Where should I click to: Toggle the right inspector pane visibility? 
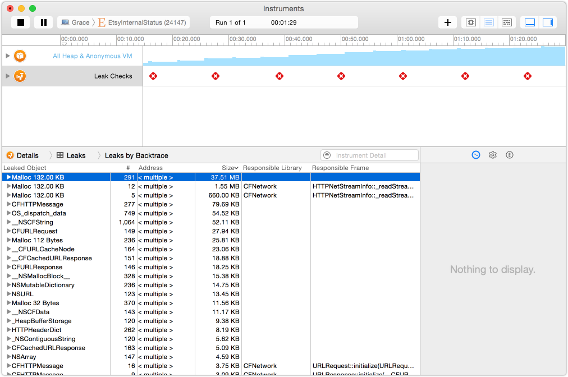click(x=547, y=22)
